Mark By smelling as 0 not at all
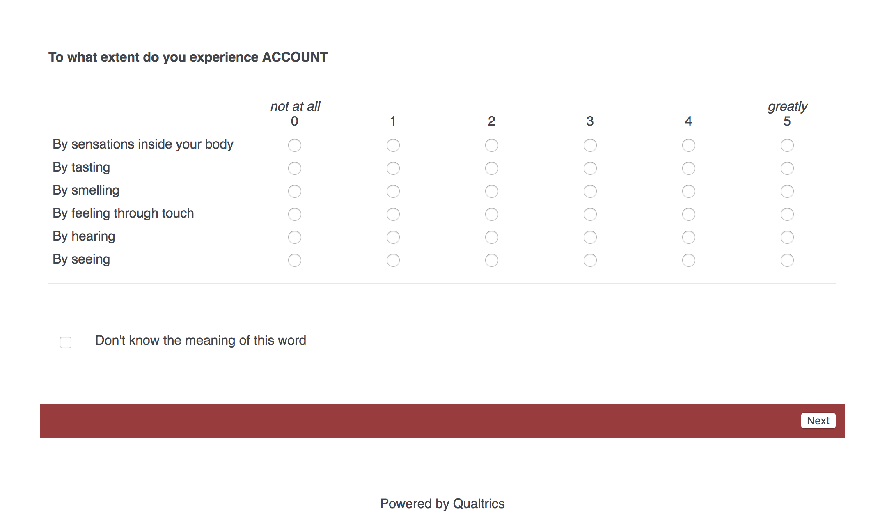This screenshot has width=880, height=527. point(295,191)
